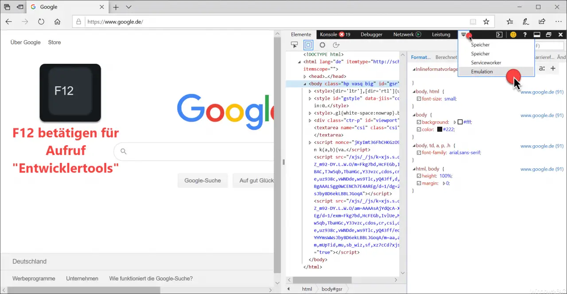
Task: Collapse the "body, td, a, p, .h" rule
Action: coord(414,146)
